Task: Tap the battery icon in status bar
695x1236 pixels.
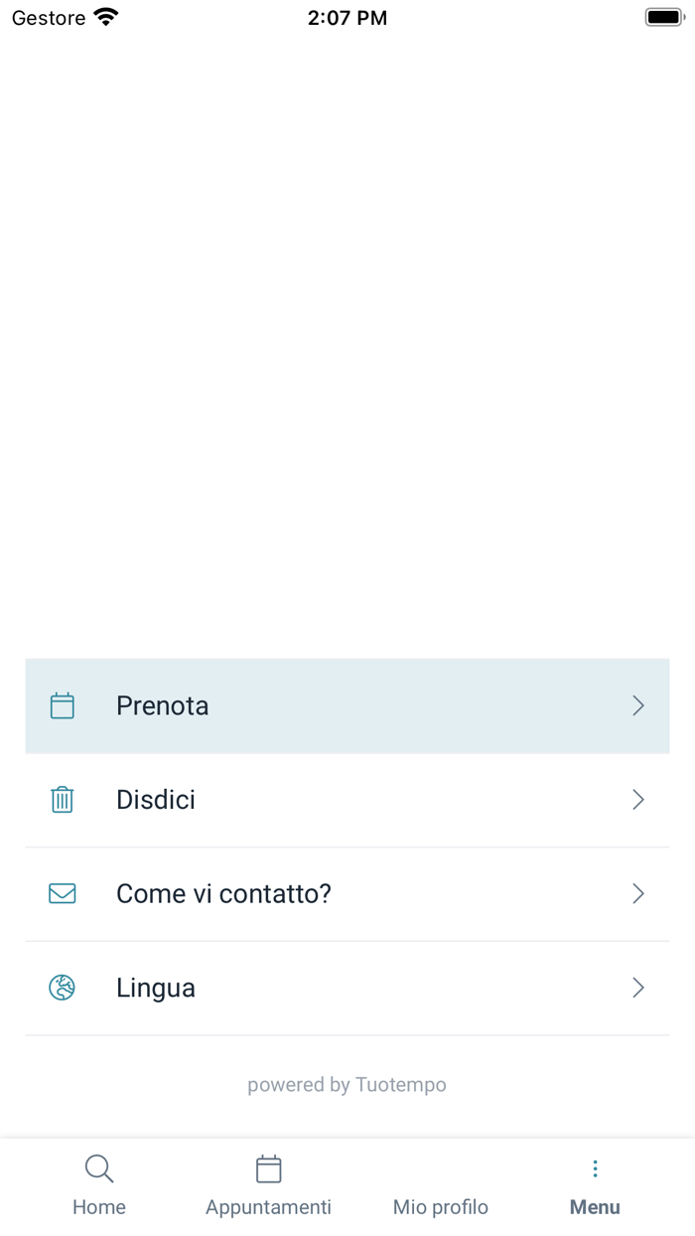Action: tap(664, 17)
